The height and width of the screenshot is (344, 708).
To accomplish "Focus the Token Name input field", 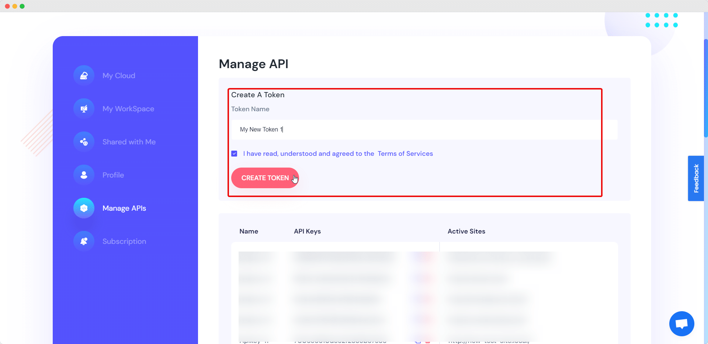I will click(x=424, y=129).
